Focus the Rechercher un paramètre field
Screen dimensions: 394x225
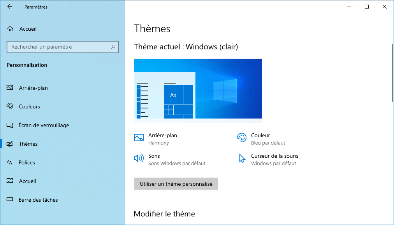[x=63, y=47]
